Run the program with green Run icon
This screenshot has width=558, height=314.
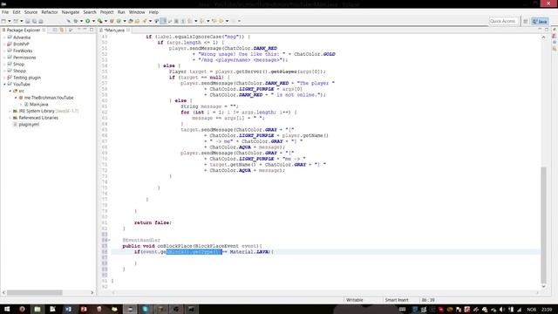(x=87, y=21)
